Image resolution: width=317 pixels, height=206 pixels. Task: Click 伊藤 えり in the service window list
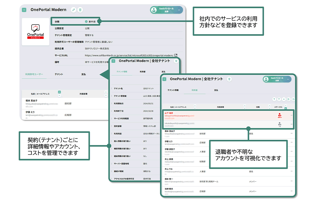click(x=30, y=112)
